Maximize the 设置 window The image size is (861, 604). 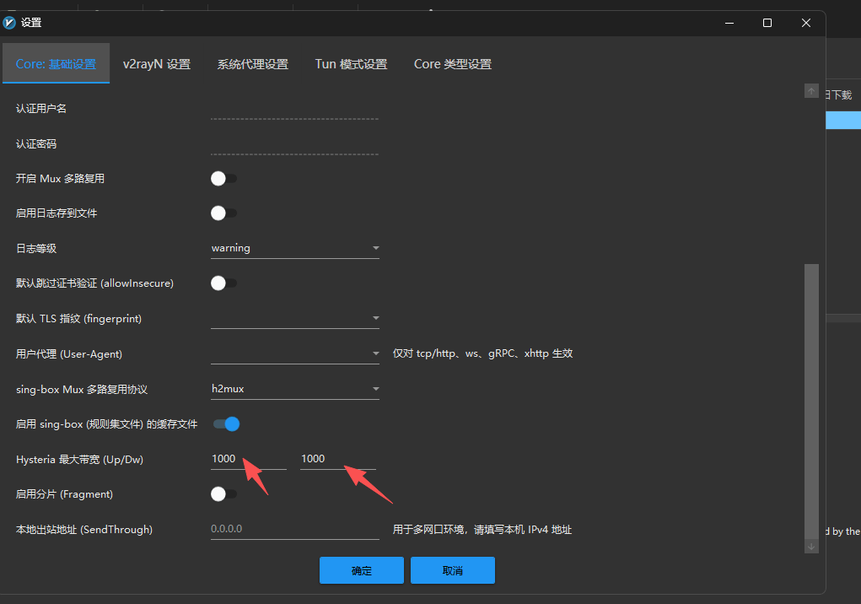pyautogui.click(x=767, y=23)
